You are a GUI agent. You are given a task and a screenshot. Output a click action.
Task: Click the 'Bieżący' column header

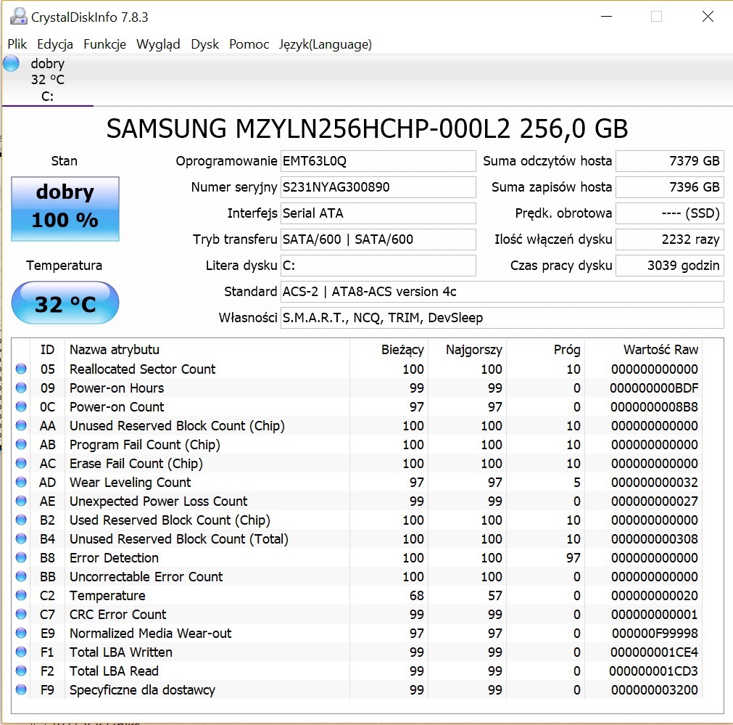(x=402, y=350)
